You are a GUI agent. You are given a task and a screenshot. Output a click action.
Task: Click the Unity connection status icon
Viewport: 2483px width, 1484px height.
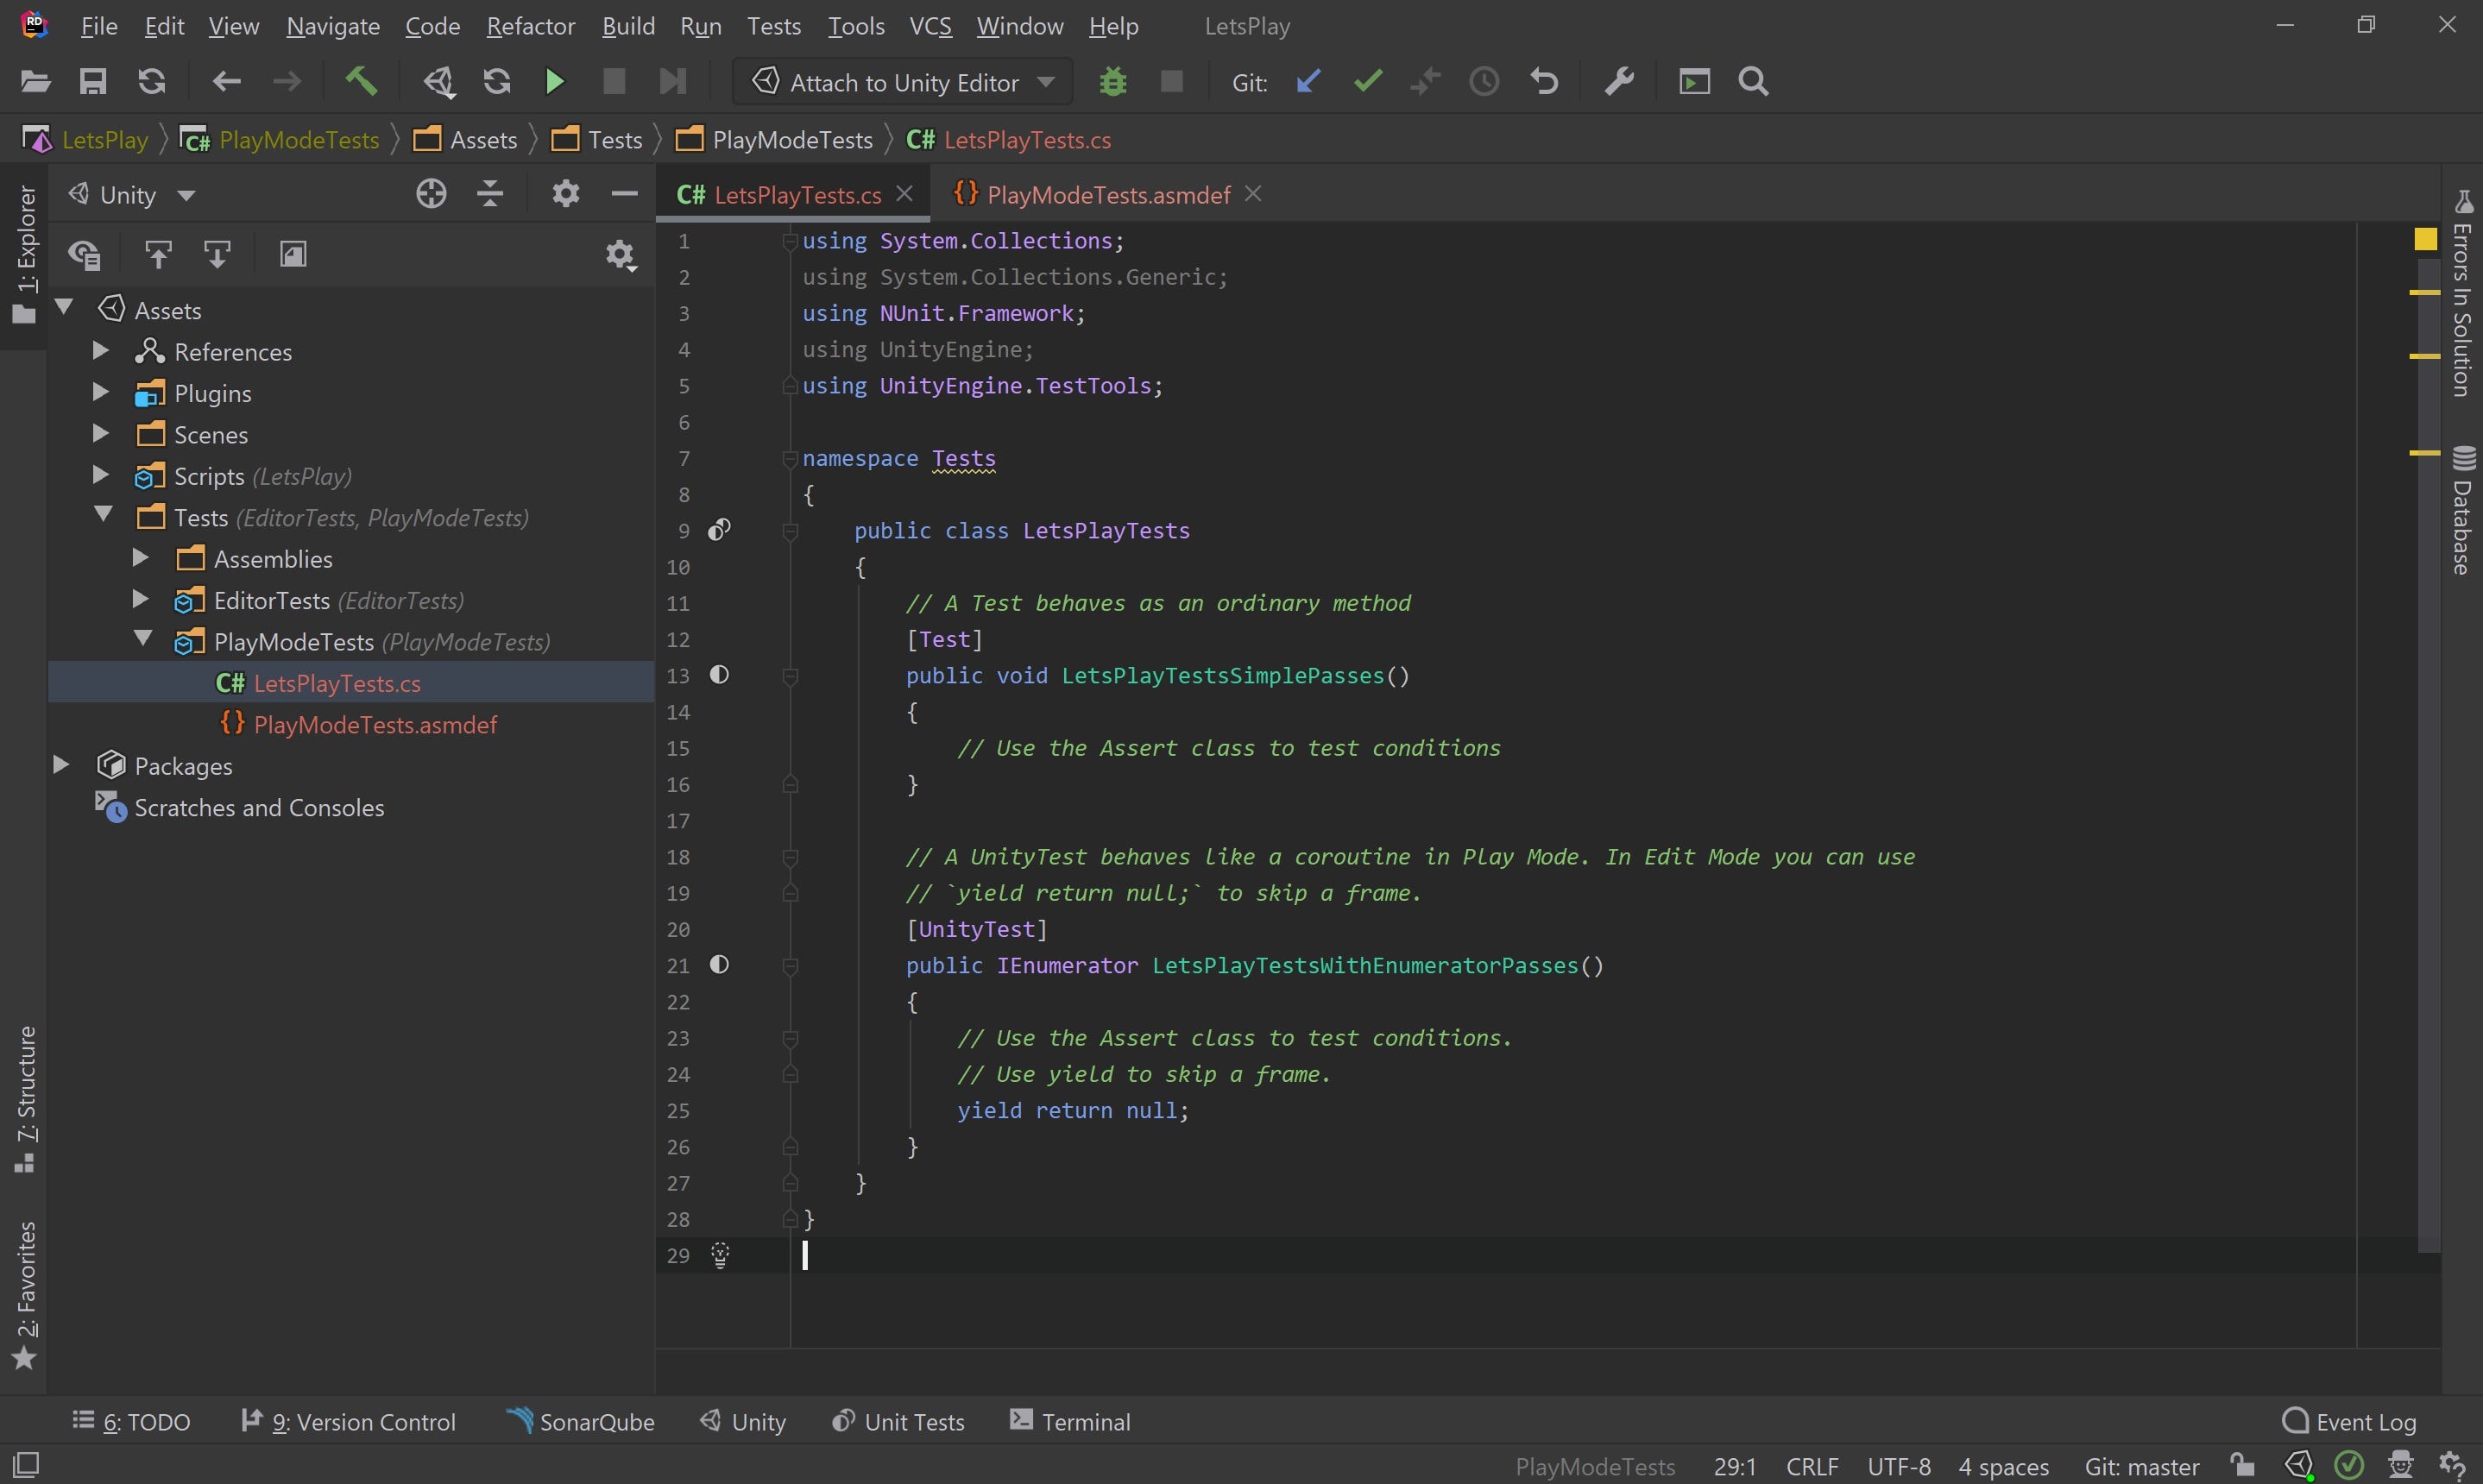[x=2299, y=1466]
